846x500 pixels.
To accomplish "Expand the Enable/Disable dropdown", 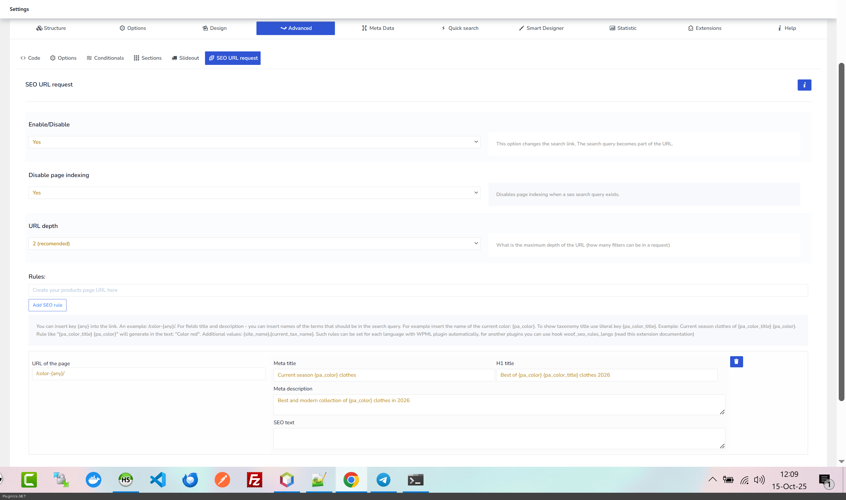I will pos(254,142).
